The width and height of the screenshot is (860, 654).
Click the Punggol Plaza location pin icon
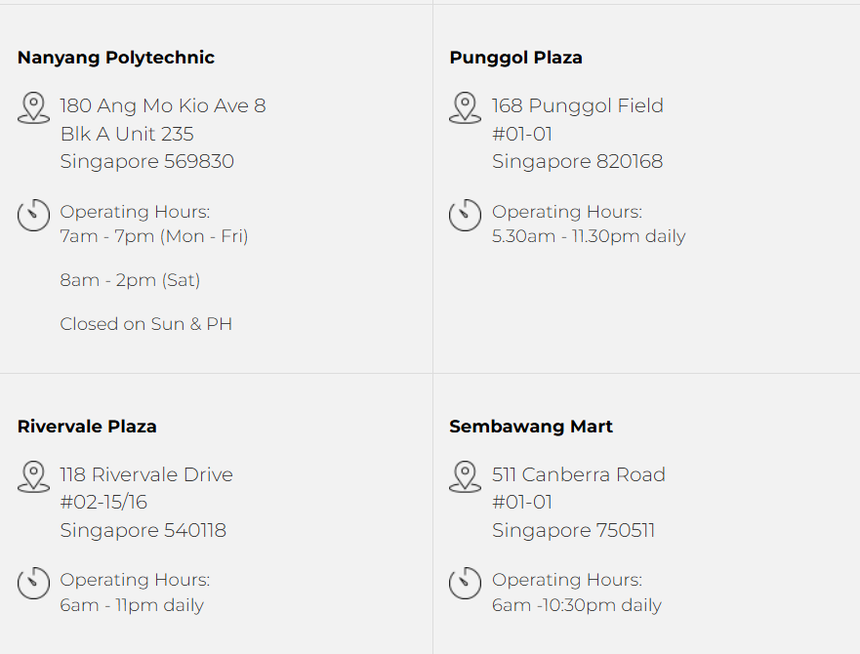click(465, 107)
